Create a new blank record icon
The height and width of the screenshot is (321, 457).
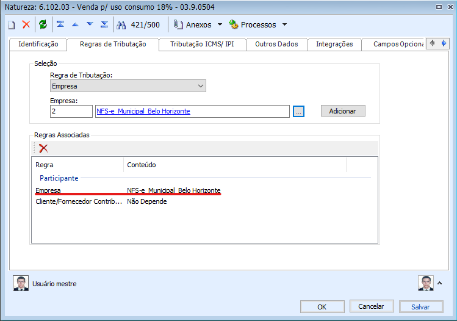coord(12,25)
